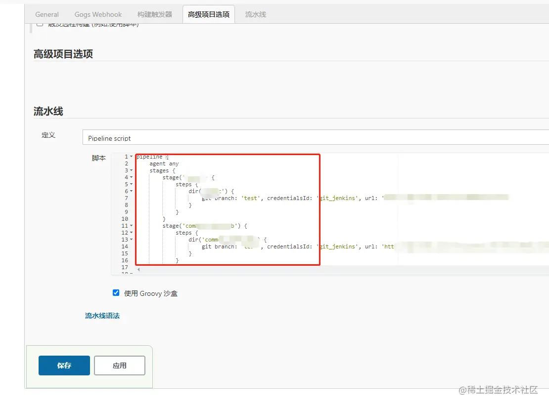Collapse code fold arrow on line 11

[131, 226]
